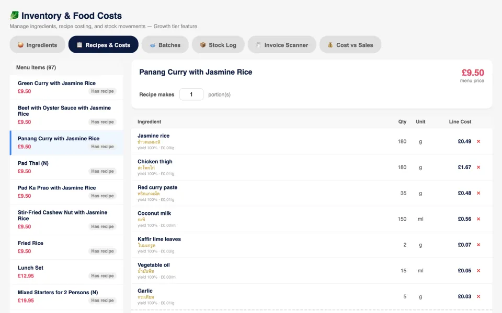Screen dimensions: 502x313
Task: Switch to Stock Log tab
Action: [219, 45]
